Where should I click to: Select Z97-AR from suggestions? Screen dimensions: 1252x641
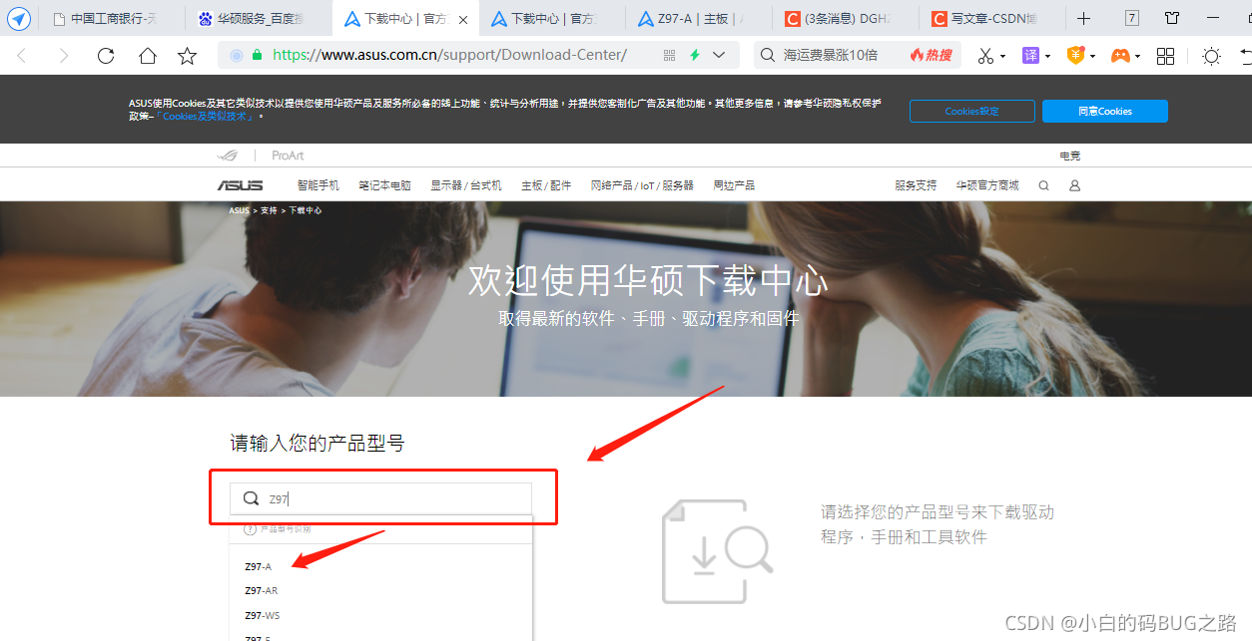(262, 591)
